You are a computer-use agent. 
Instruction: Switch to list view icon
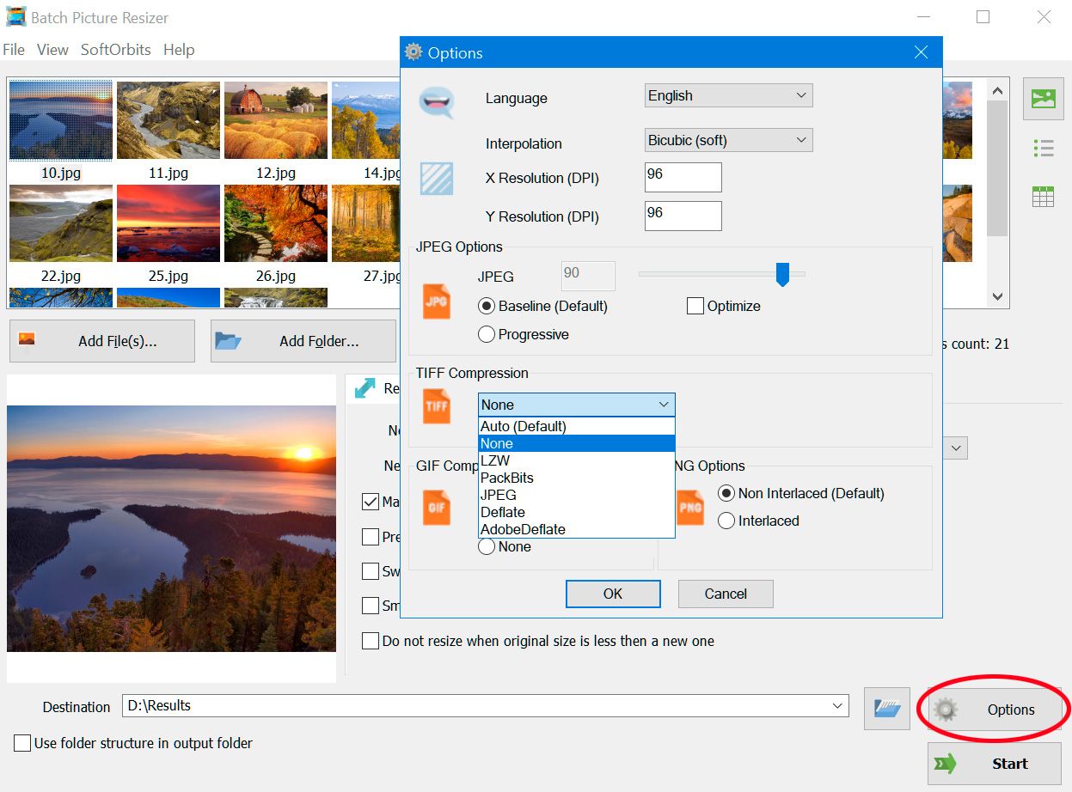pos(1043,149)
